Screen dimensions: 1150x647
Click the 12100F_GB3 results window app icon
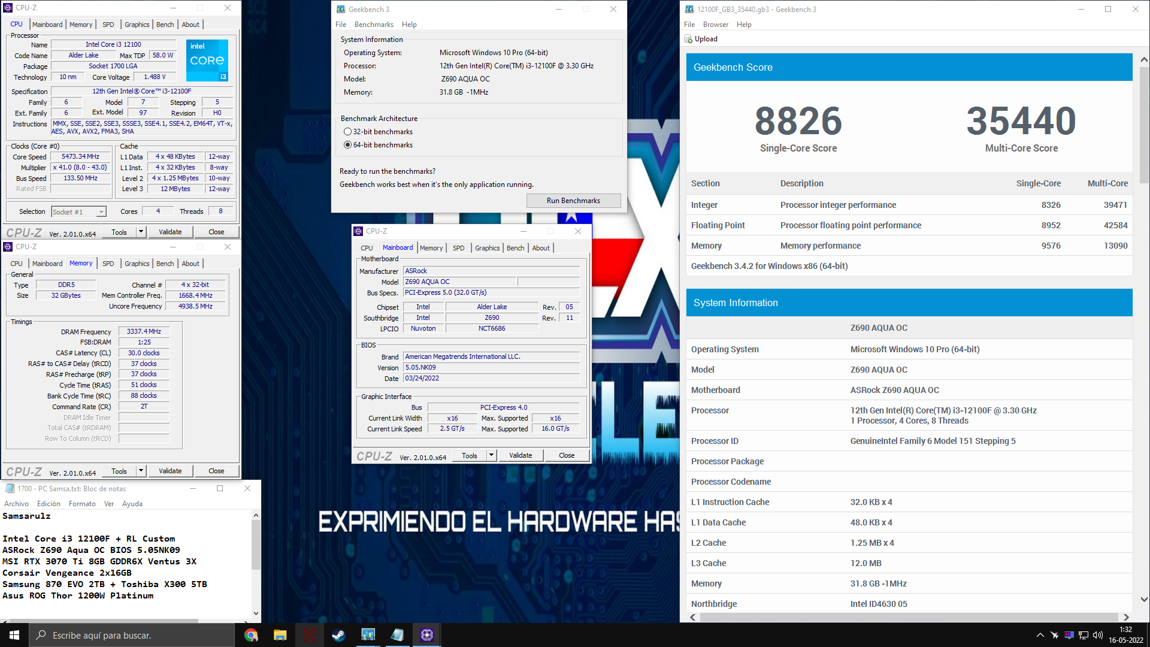689,9
